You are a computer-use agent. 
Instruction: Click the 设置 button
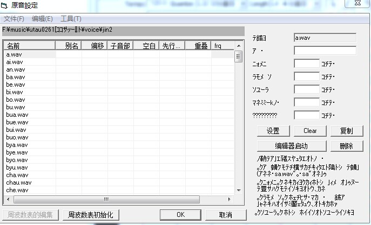273,131
